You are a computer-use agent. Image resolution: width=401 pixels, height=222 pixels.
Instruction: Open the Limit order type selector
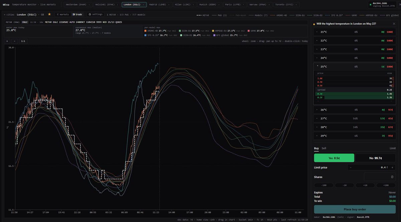pyautogui.click(x=392, y=148)
